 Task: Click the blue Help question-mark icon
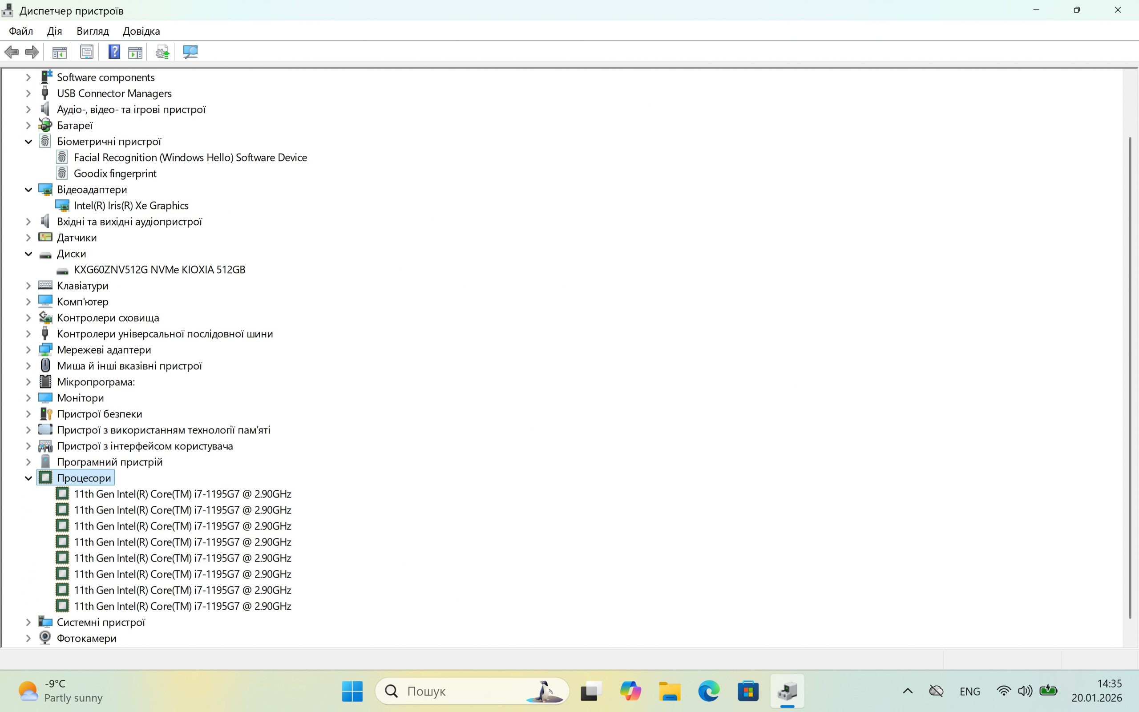(x=114, y=52)
